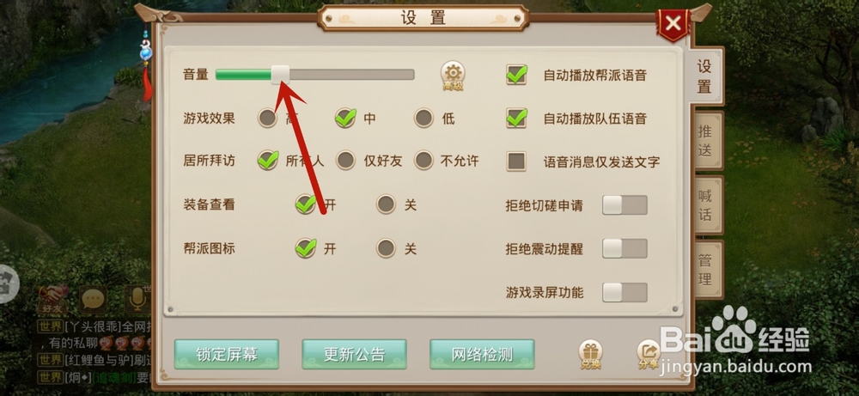Image resolution: width=859 pixels, height=396 pixels.
Task: Select 仅好友 for 居所拜访
Action: [x=345, y=161]
